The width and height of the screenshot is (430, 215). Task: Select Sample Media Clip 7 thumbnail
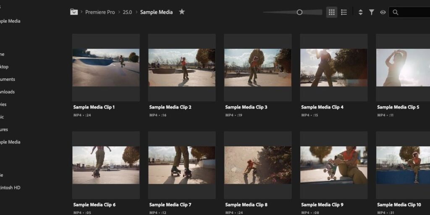point(182,165)
